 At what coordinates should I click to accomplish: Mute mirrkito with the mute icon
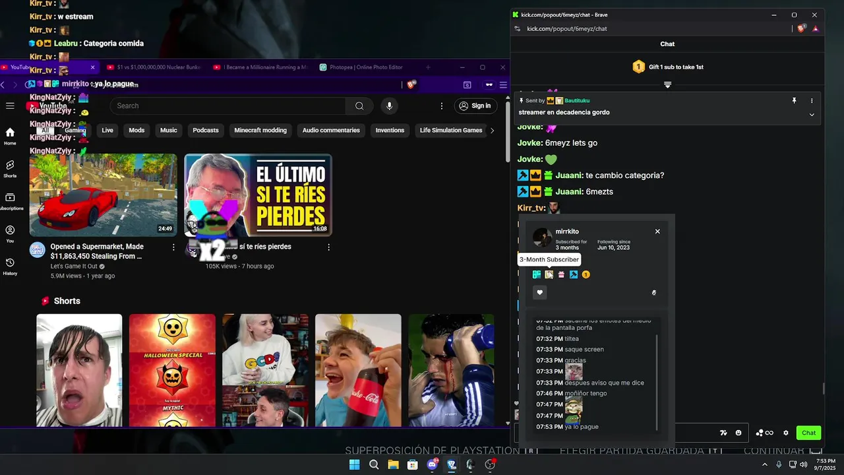[x=654, y=293]
